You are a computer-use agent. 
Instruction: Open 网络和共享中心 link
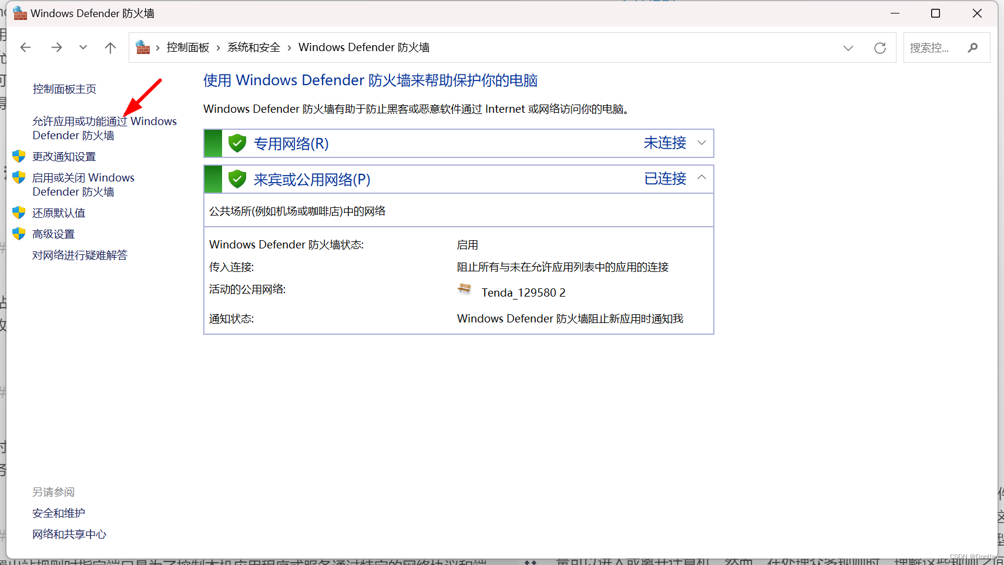(69, 534)
